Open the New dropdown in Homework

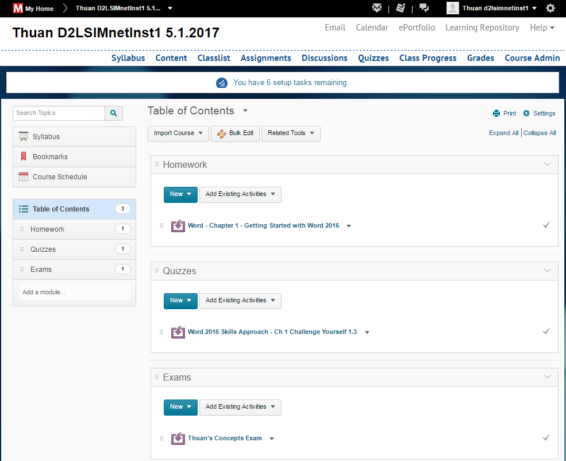click(x=180, y=195)
